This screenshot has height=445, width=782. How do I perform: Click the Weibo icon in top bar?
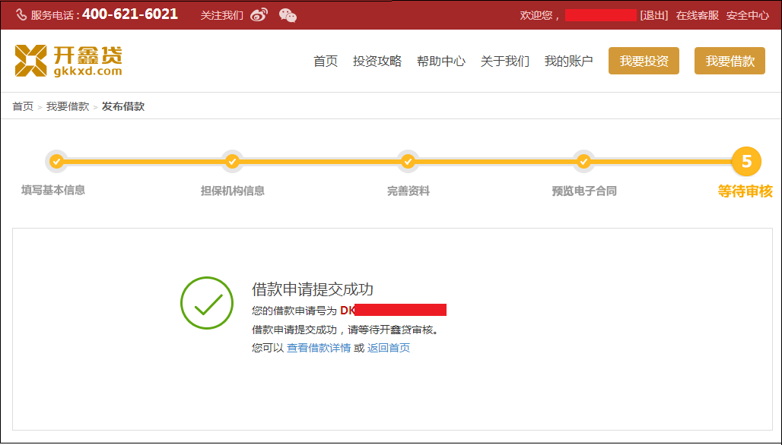pos(259,15)
